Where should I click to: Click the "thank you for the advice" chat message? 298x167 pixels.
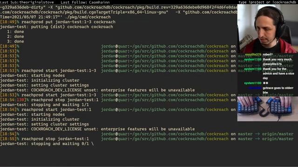tap(278, 73)
